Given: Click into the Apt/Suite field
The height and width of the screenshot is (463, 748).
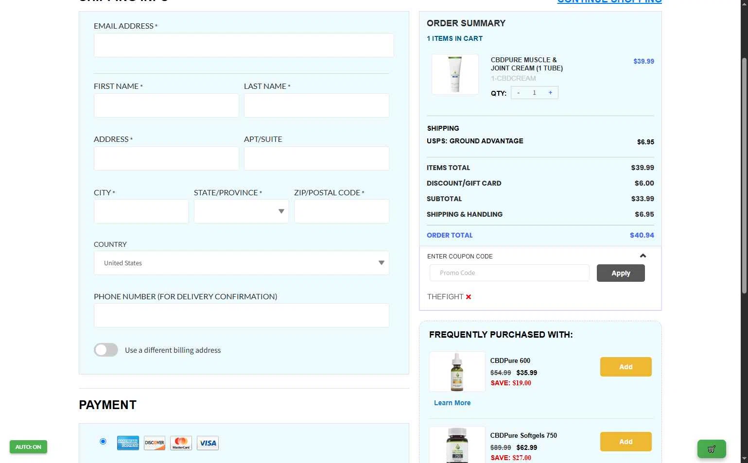Looking at the screenshot, I should [316, 158].
